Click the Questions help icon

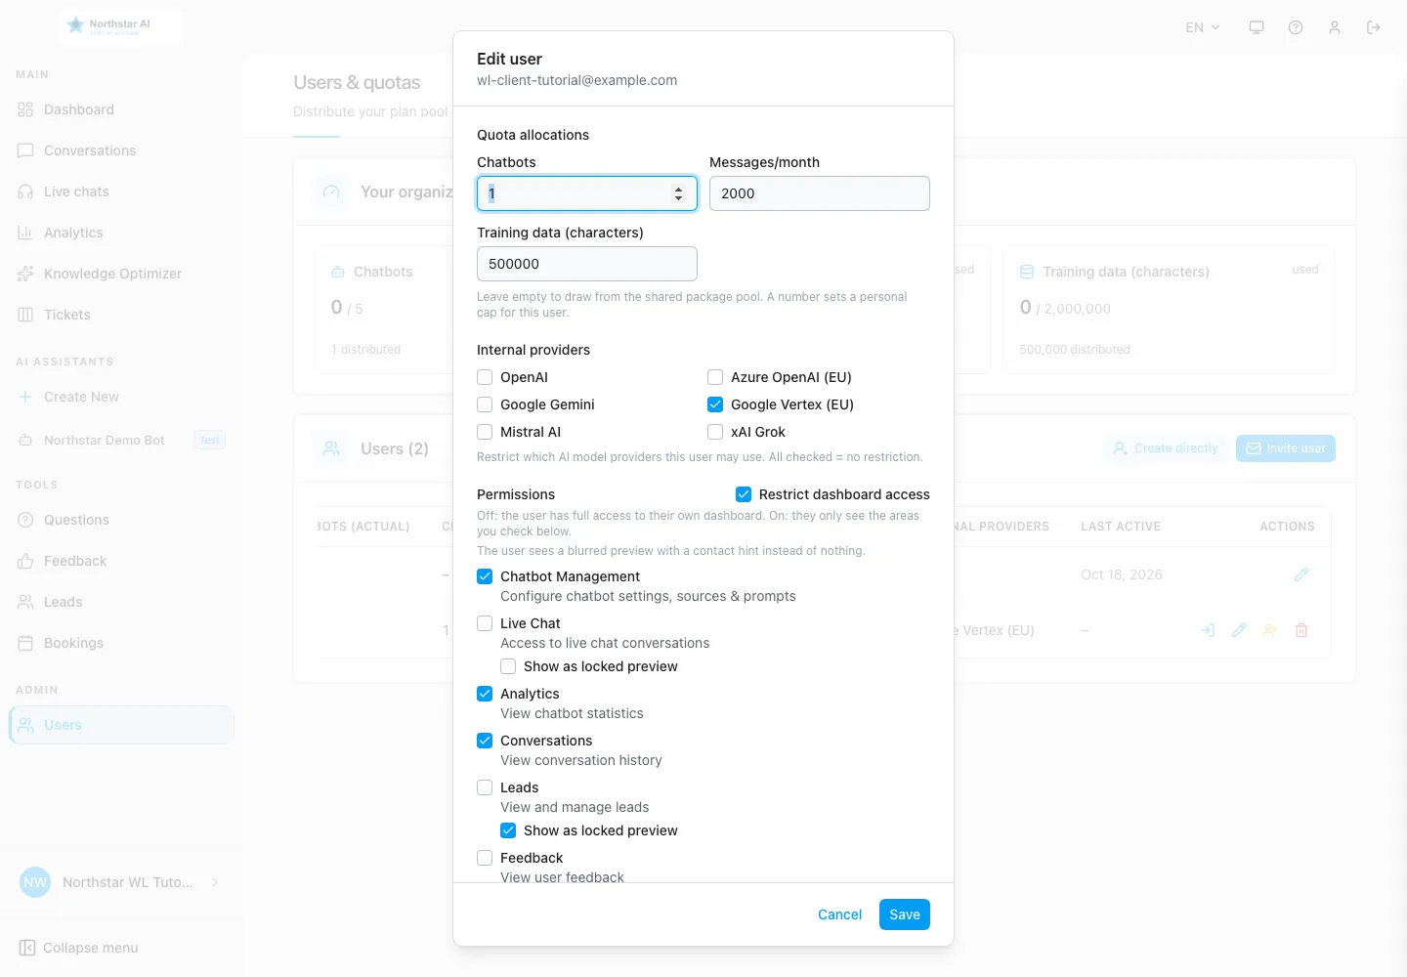tap(25, 520)
